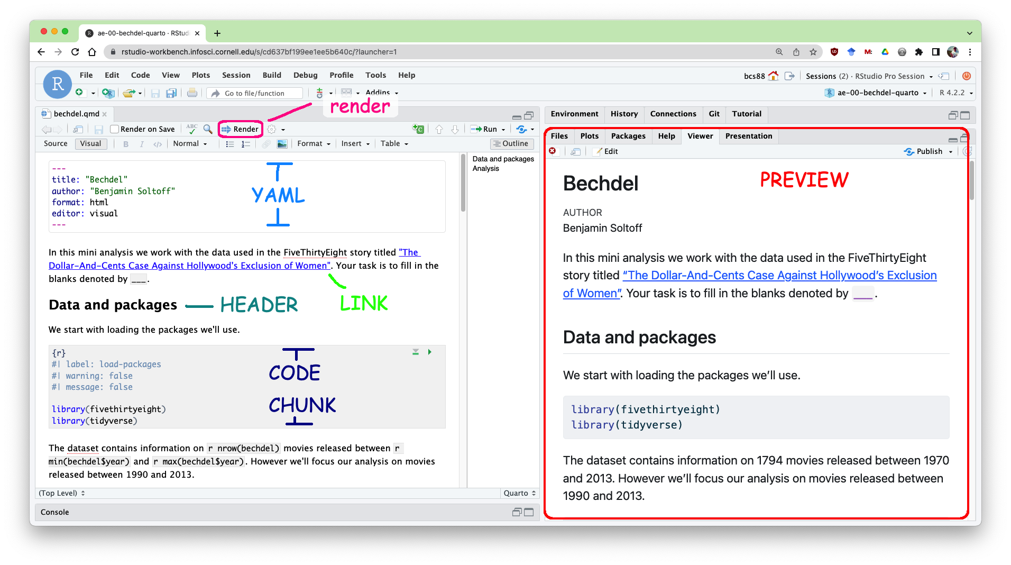Toggle bold text formatting
This screenshot has width=1011, height=565.
click(x=126, y=143)
